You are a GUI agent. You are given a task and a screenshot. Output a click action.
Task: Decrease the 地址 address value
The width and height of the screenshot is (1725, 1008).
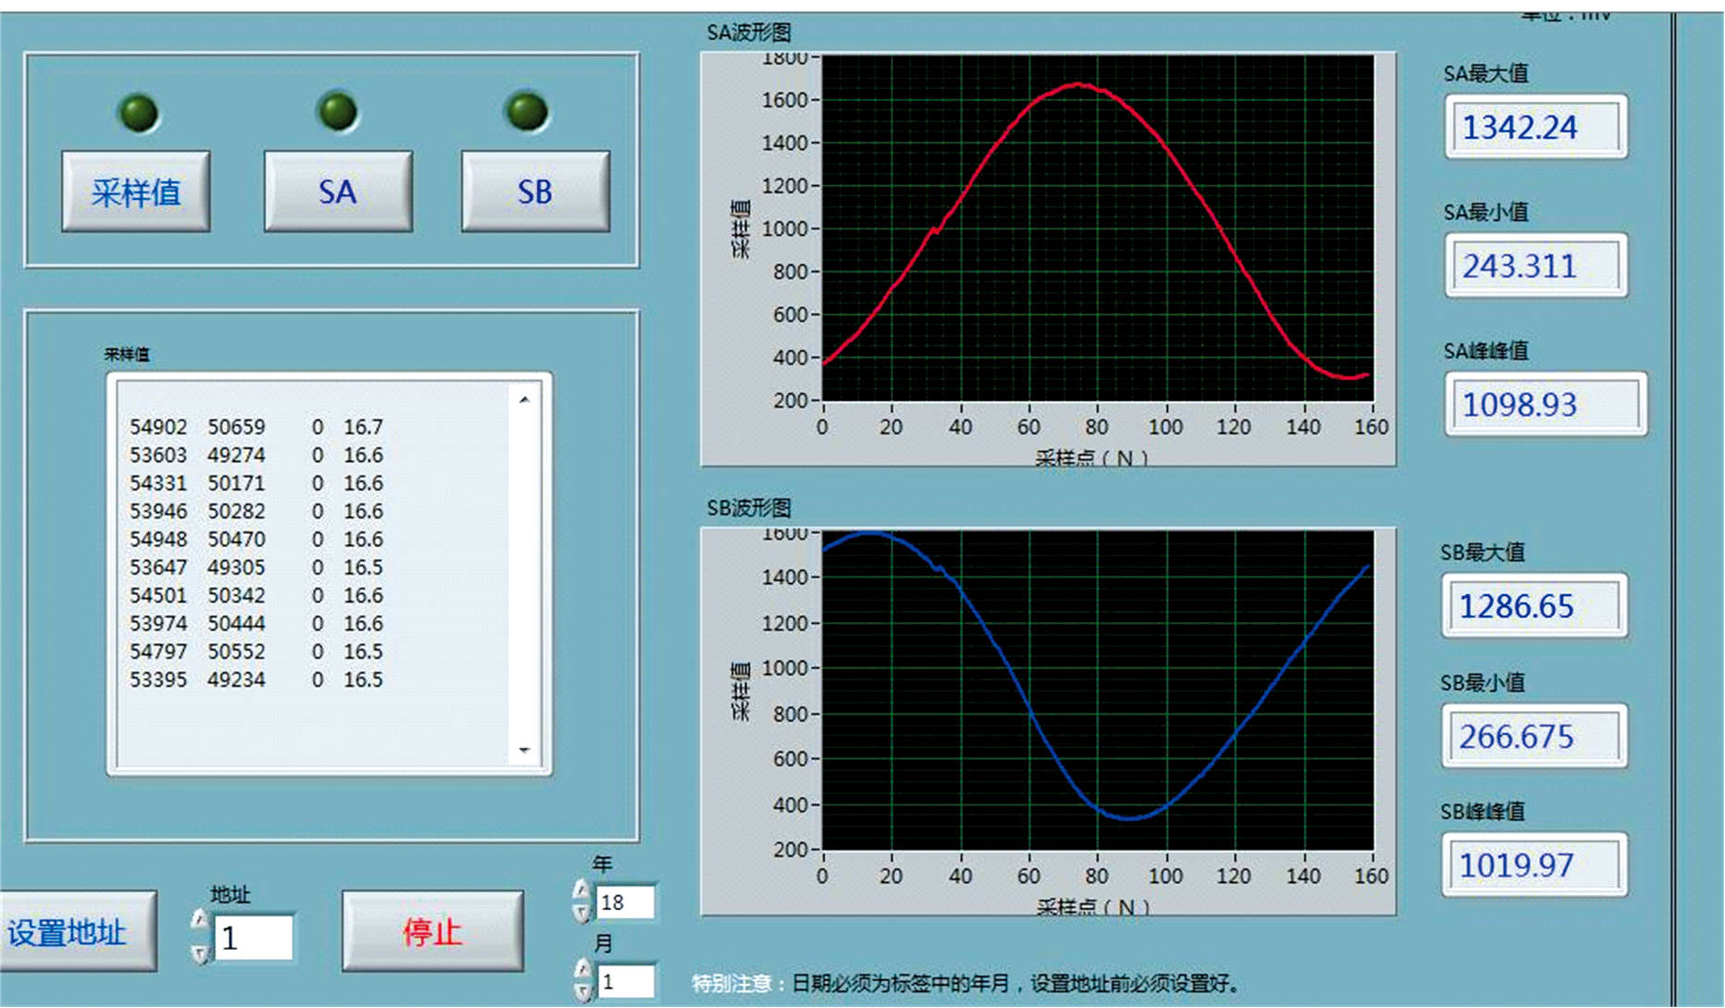click(200, 953)
